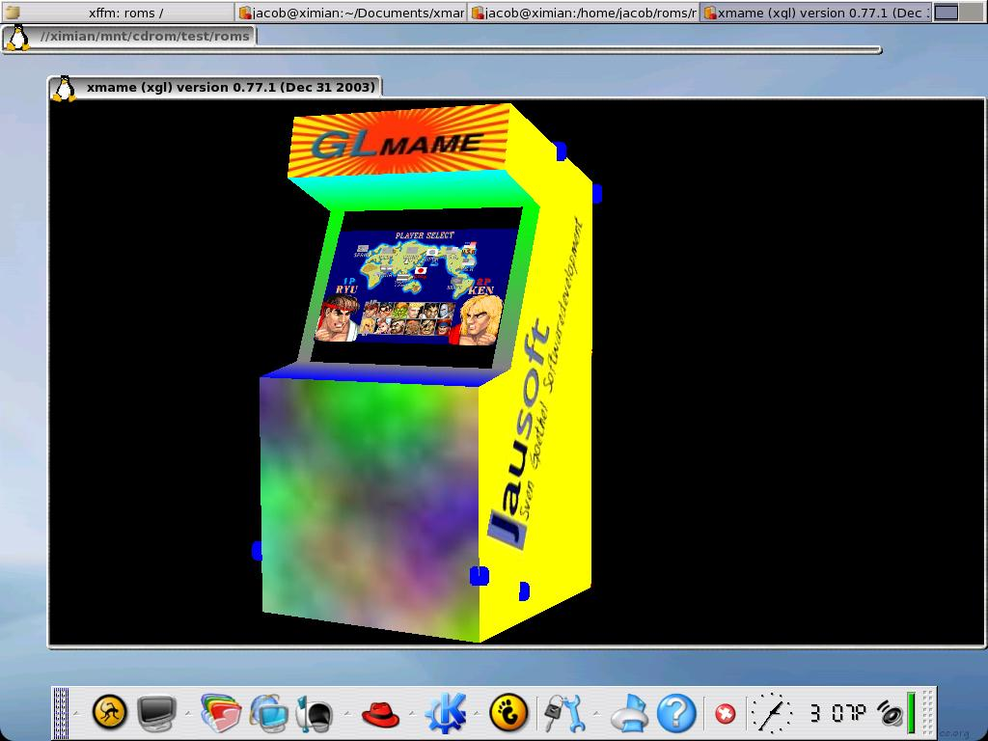This screenshot has width=988, height=741.
Task: Click the panel's right dotted handle
Action: 927,713
